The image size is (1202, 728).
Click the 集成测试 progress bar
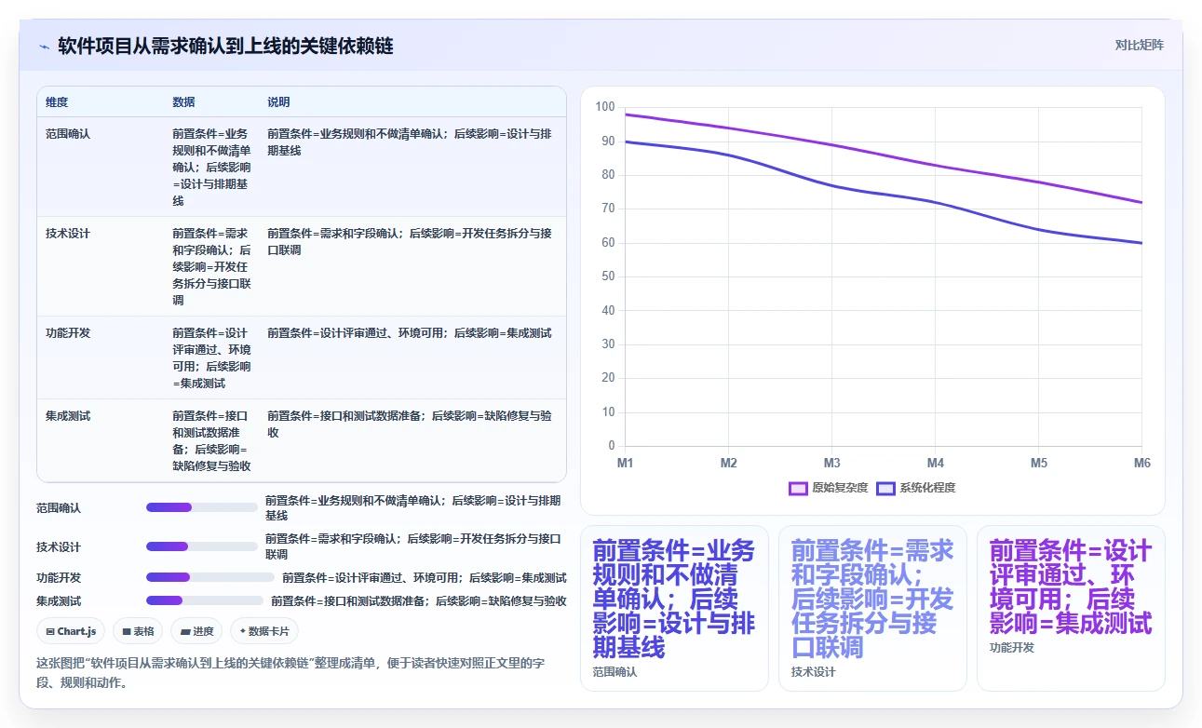pyautogui.click(x=205, y=600)
